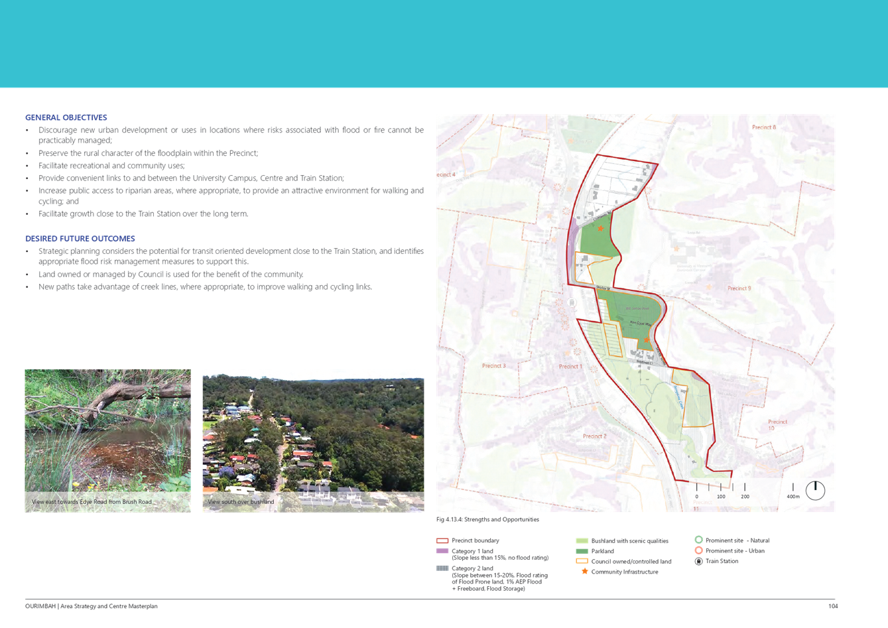Click the Precinct 8 label on map
Viewport: 888px width, 628px height.
(x=763, y=127)
